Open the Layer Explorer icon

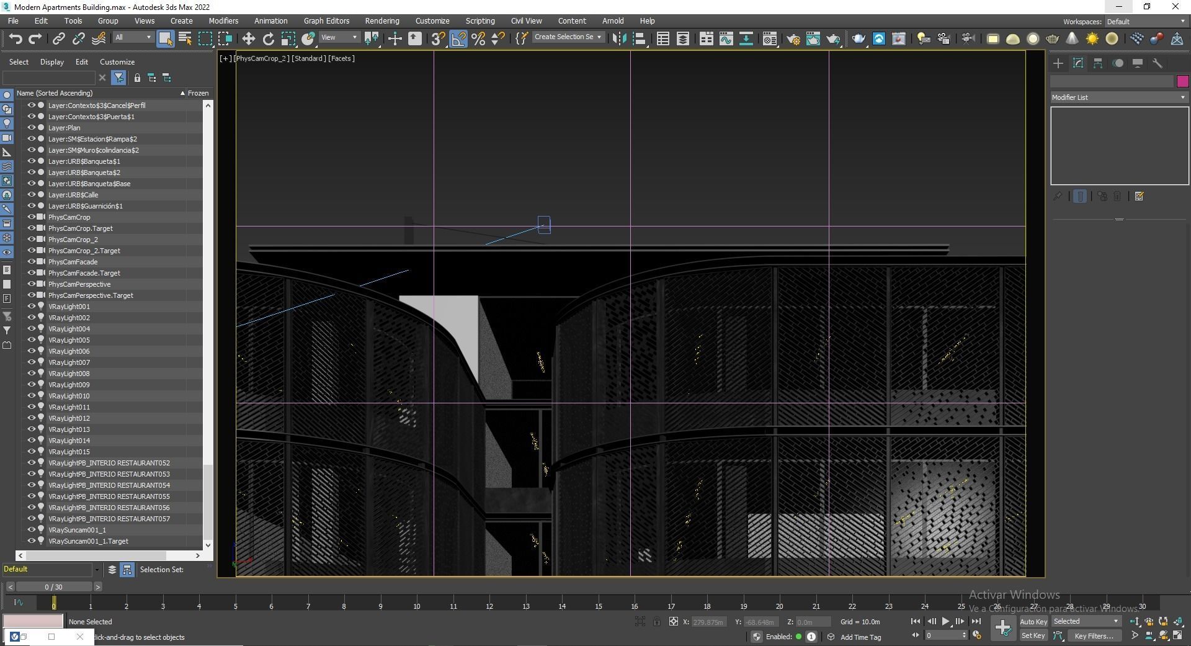point(683,38)
